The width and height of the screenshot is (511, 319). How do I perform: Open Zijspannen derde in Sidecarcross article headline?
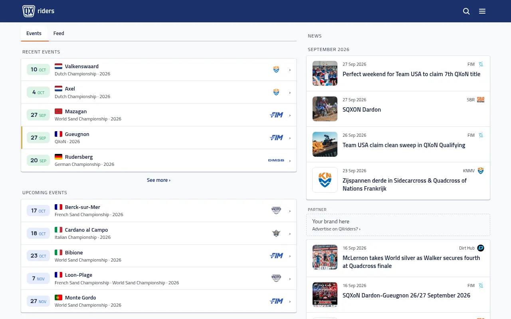(405, 185)
